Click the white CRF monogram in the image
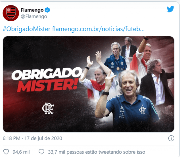The width and height of the screenshot is (180, 157). click(x=48, y=108)
